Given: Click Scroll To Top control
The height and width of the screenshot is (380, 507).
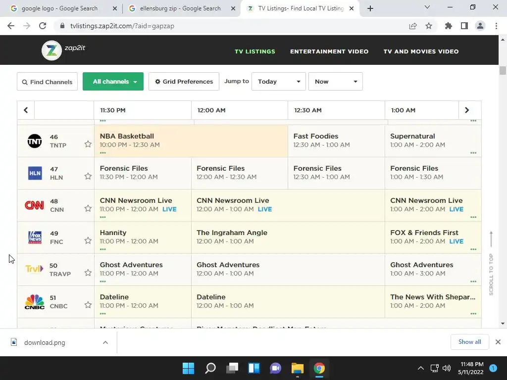Looking at the screenshot, I should (x=491, y=263).
